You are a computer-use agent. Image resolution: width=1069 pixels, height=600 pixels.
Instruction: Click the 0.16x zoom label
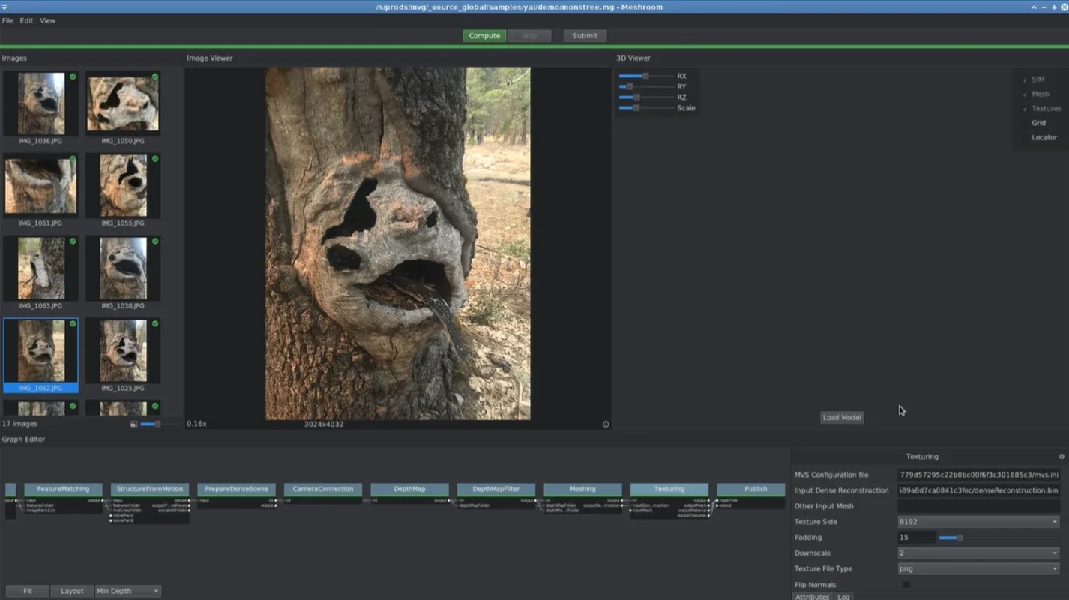click(x=196, y=424)
